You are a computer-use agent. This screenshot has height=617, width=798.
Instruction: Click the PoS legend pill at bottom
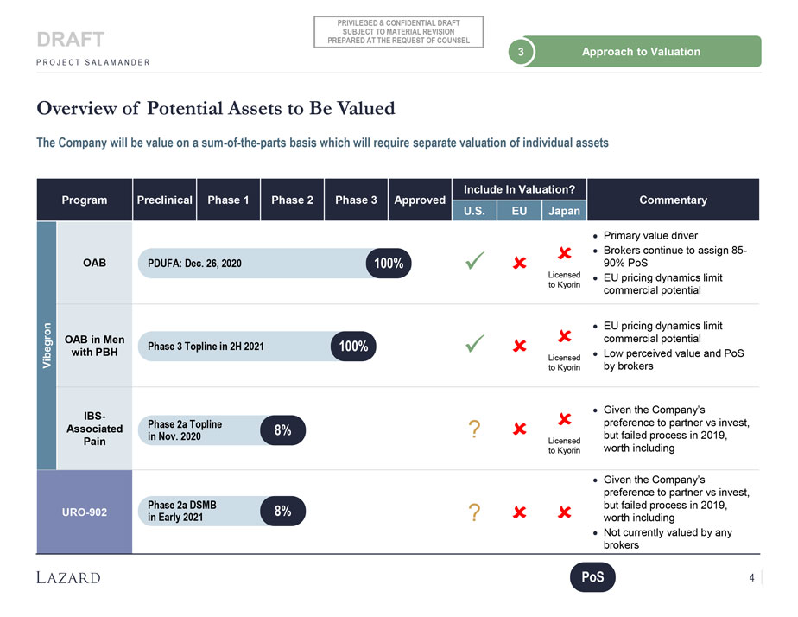592,577
